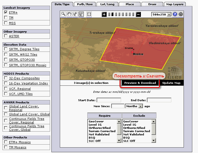The image size is (198, 153).
Task: Select the hand pan tool
Action: 69,14
